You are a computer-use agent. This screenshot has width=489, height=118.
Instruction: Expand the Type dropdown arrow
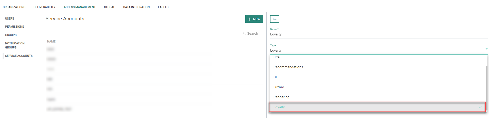(x=486, y=49)
